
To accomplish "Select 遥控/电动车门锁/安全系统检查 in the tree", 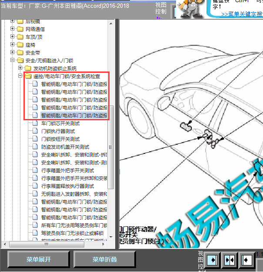I will pos(67,76).
